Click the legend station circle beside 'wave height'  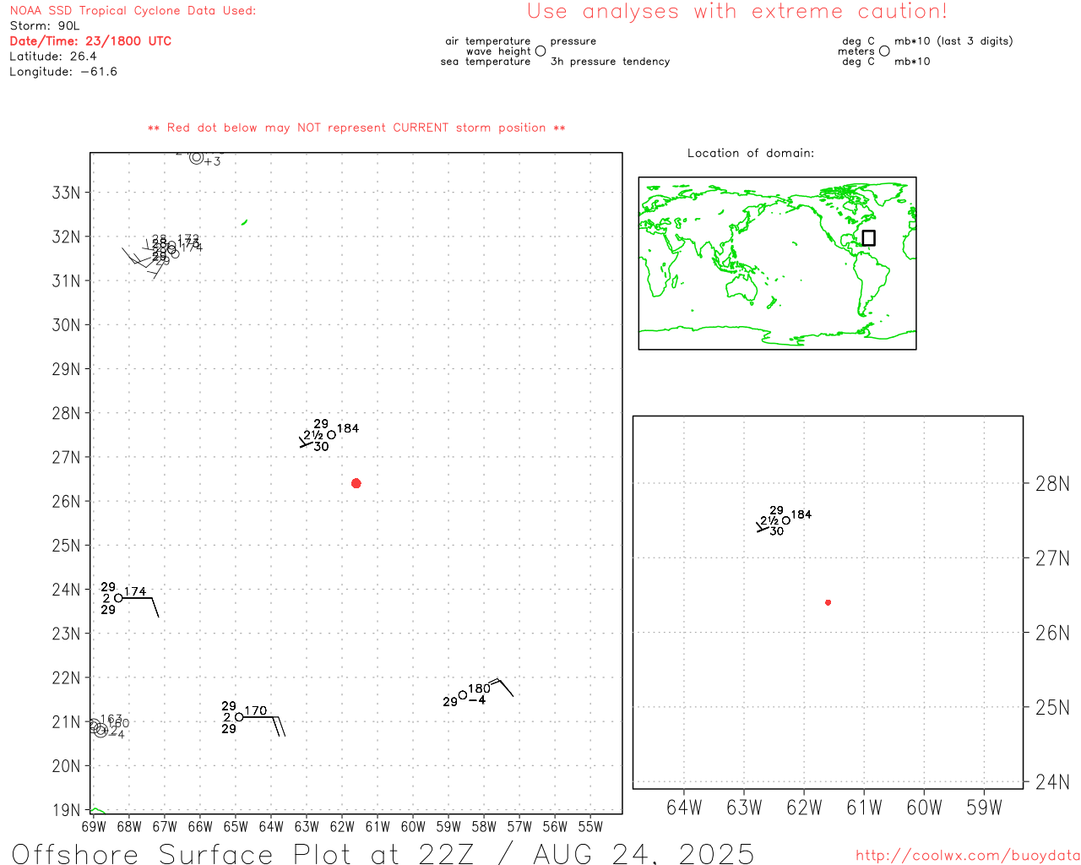click(540, 52)
